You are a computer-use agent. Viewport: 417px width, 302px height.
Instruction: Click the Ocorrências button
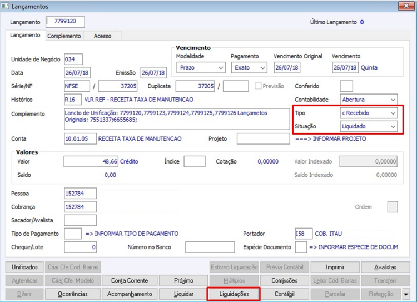(x=73, y=294)
